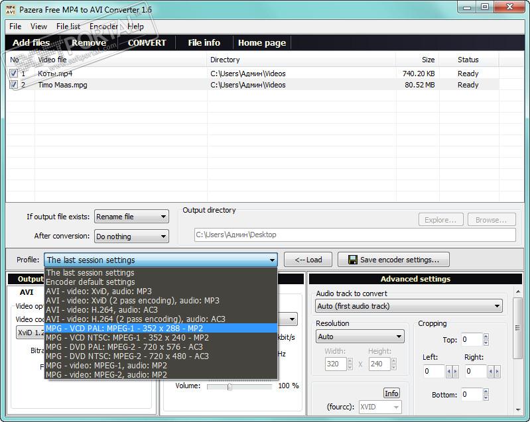Select 'MPG - video: MPEG-2, audio: MP2' profile
Image resolution: width=530 pixels, height=422 pixels.
(161, 374)
